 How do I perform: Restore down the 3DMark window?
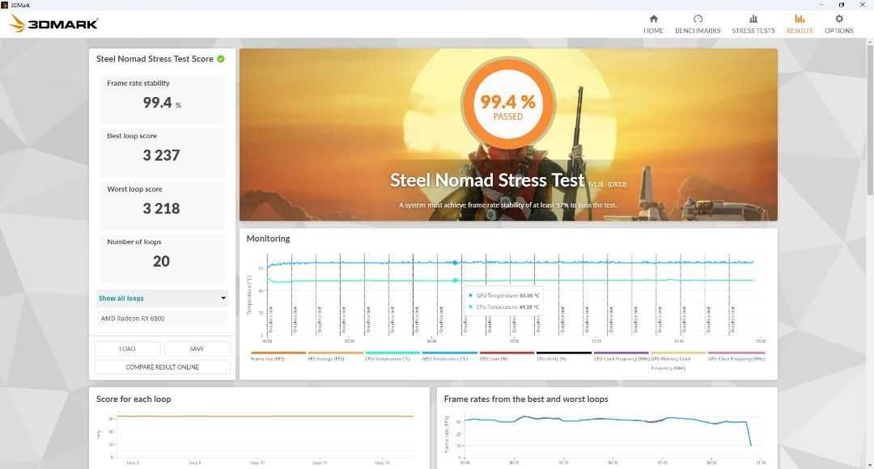point(841,5)
